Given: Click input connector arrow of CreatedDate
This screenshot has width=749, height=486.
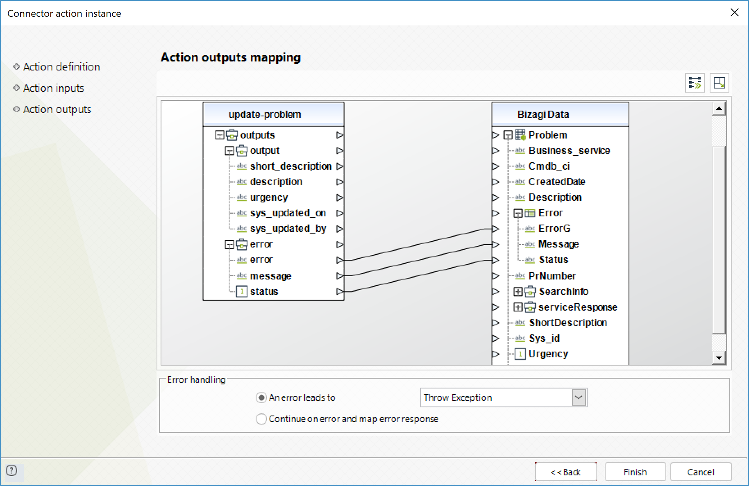Looking at the screenshot, I should pos(496,182).
